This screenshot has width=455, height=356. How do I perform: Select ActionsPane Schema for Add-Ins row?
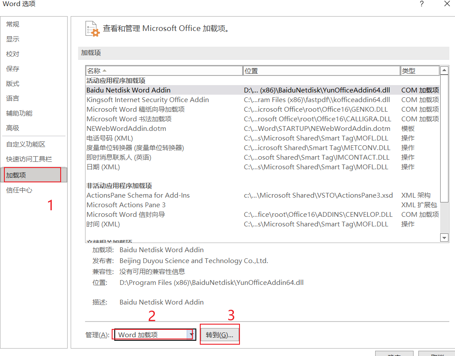[263, 195]
